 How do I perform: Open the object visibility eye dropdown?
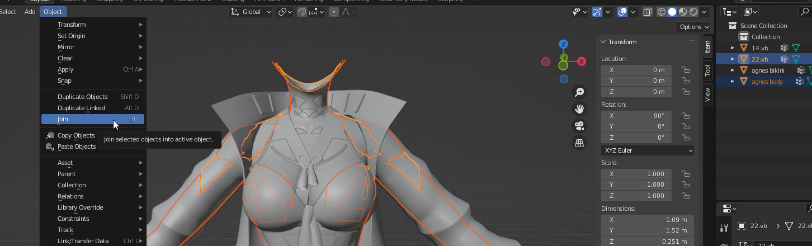tap(579, 12)
